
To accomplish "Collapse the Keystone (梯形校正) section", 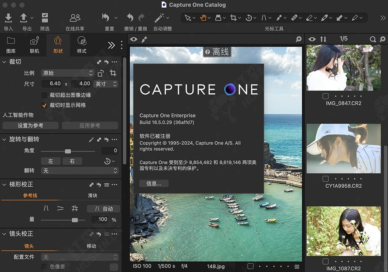I will [x=5, y=184].
